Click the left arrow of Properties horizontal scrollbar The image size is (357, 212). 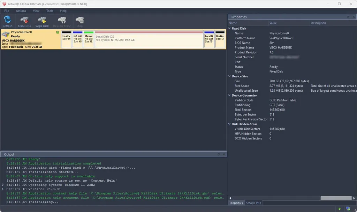coord(230,198)
